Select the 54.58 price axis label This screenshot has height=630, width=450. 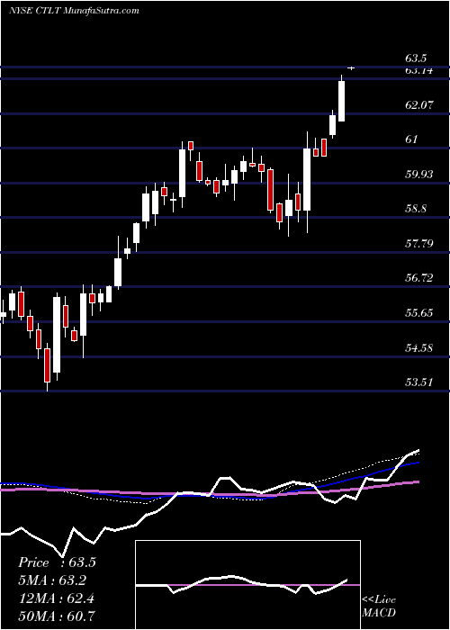tap(419, 347)
